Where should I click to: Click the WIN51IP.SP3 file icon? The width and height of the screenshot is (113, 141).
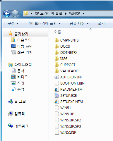(57, 126)
